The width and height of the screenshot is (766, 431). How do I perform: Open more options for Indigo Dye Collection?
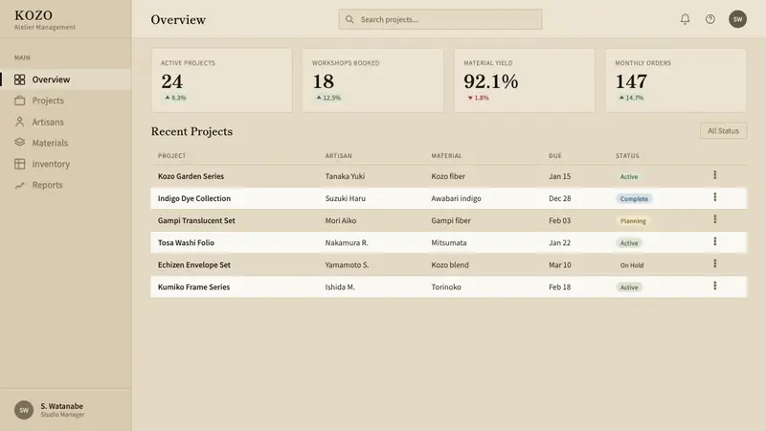coord(714,197)
